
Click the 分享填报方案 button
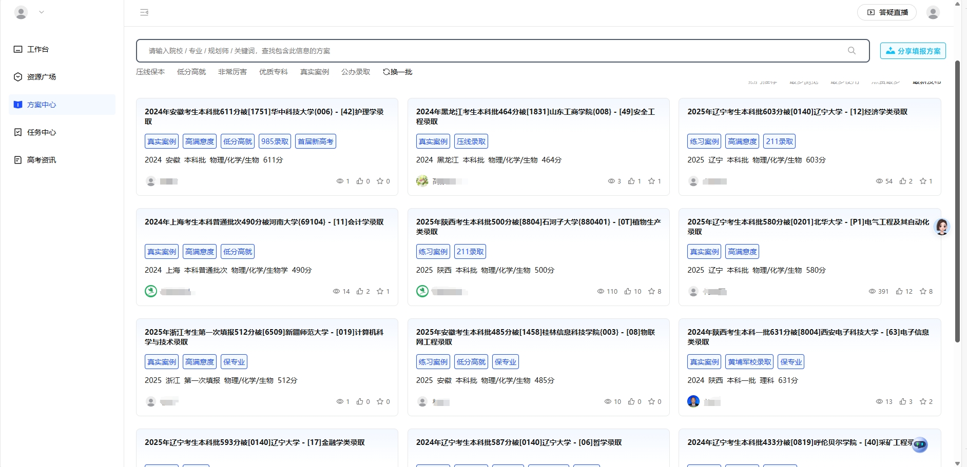coord(913,51)
